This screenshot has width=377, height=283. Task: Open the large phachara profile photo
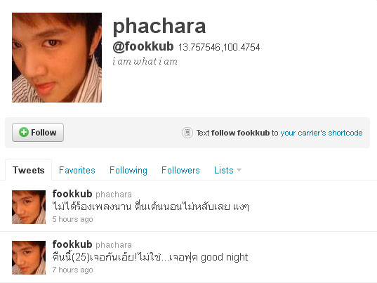pyautogui.click(x=57, y=58)
